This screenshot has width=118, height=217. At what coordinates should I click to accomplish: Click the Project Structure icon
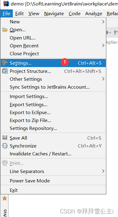[x=5, y=71]
